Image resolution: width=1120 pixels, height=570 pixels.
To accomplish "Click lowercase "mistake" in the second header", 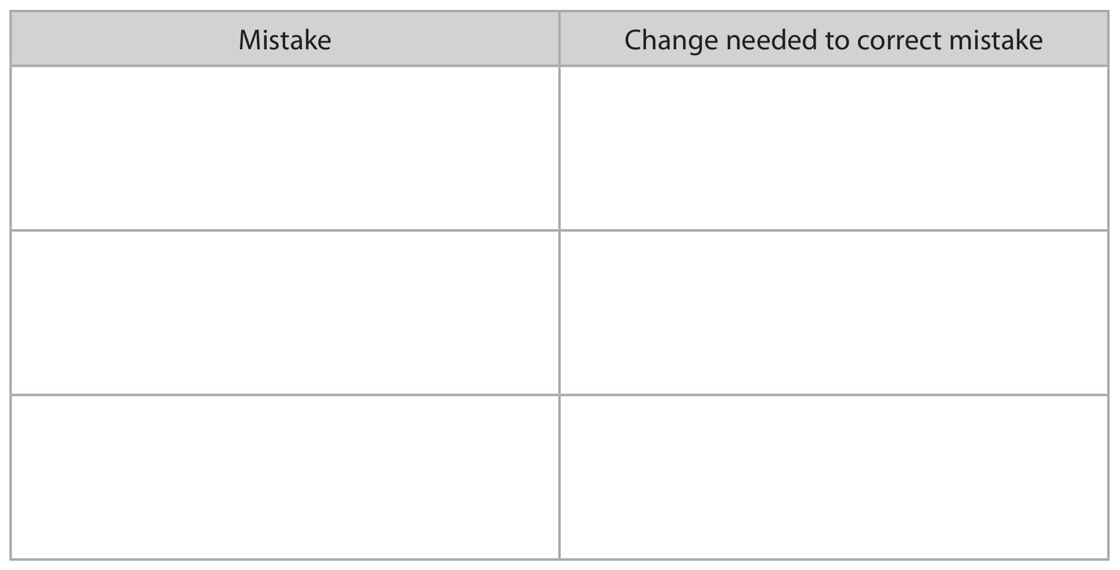I will [996, 40].
